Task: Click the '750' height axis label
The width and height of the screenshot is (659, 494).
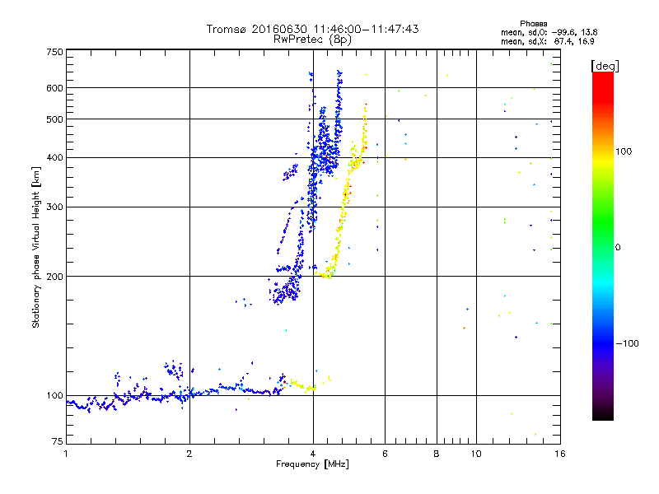Action: pos(54,52)
